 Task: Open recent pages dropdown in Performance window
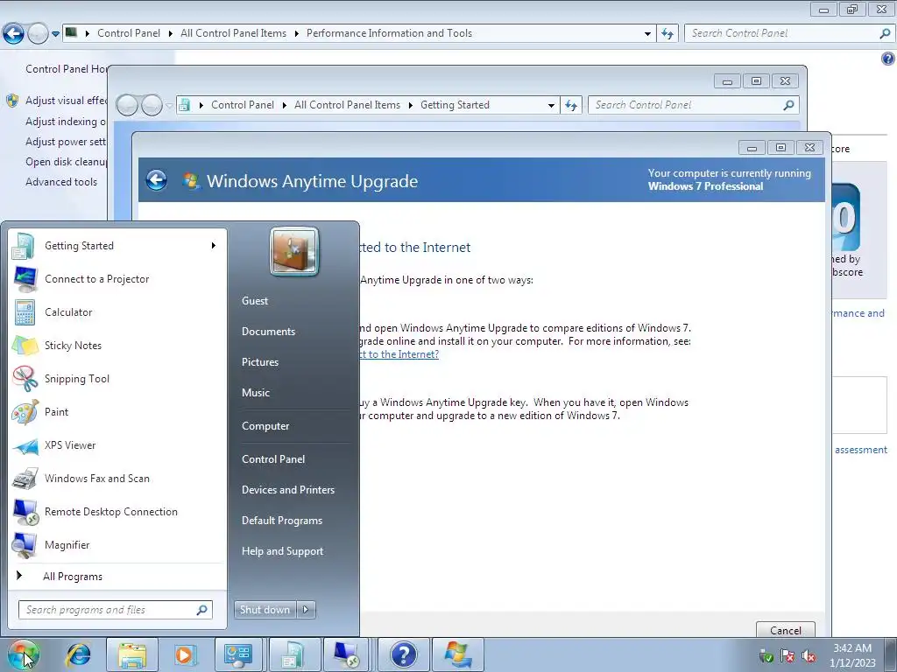[55, 34]
